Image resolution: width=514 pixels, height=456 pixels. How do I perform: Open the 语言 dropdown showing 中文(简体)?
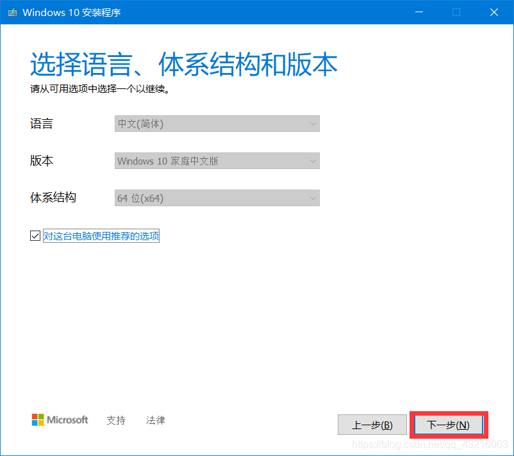point(217,124)
